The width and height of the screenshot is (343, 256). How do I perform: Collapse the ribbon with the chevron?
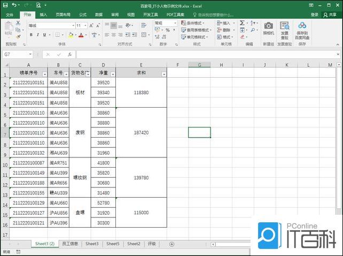(x=338, y=44)
